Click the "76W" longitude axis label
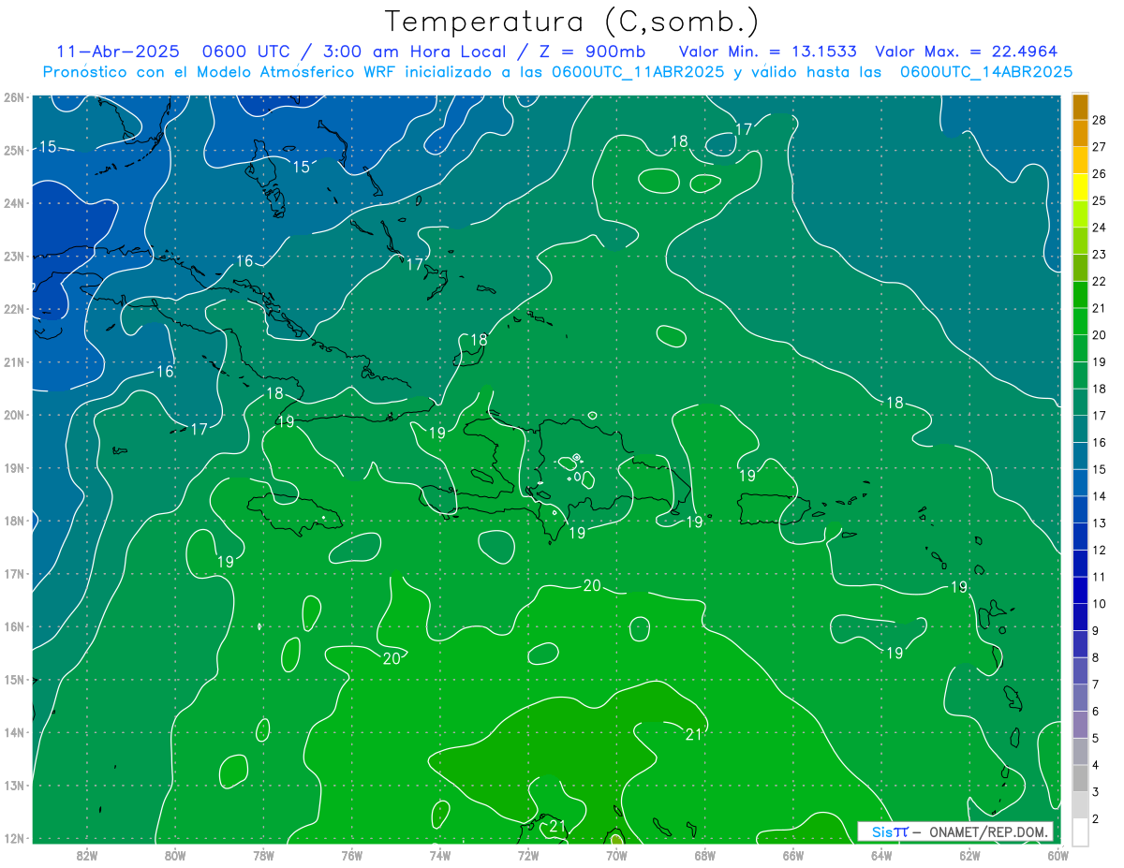Viewport: 1124px width, 868px height. click(352, 855)
